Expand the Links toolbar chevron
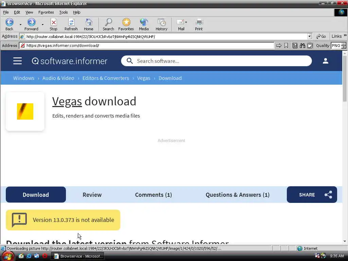This screenshot has height=261, width=348. [x=345, y=35]
